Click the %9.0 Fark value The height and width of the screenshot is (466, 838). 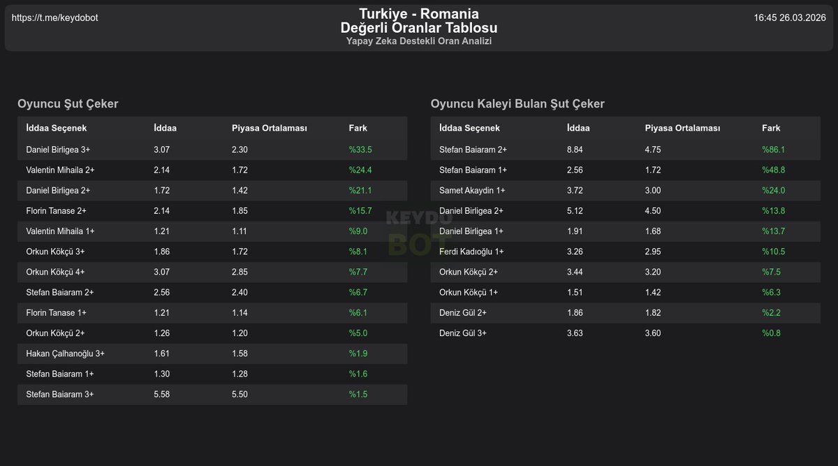pos(358,231)
